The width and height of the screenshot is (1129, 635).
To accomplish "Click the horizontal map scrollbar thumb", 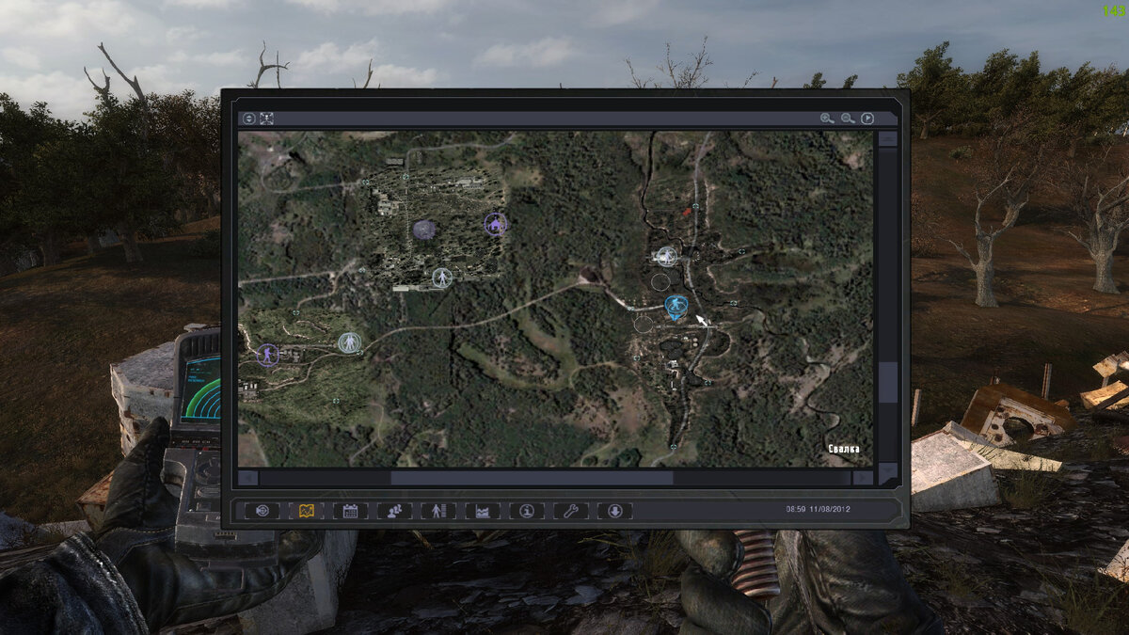I will point(532,478).
